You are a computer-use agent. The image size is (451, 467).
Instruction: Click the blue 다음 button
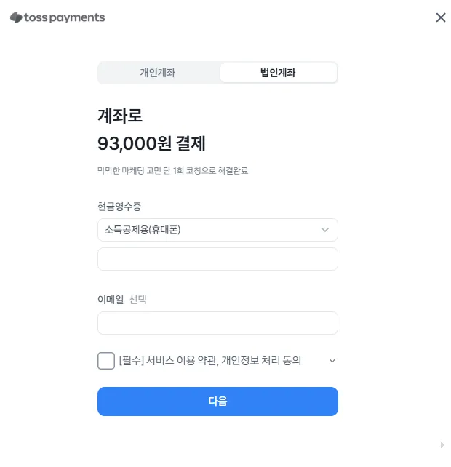(x=217, y=402)
